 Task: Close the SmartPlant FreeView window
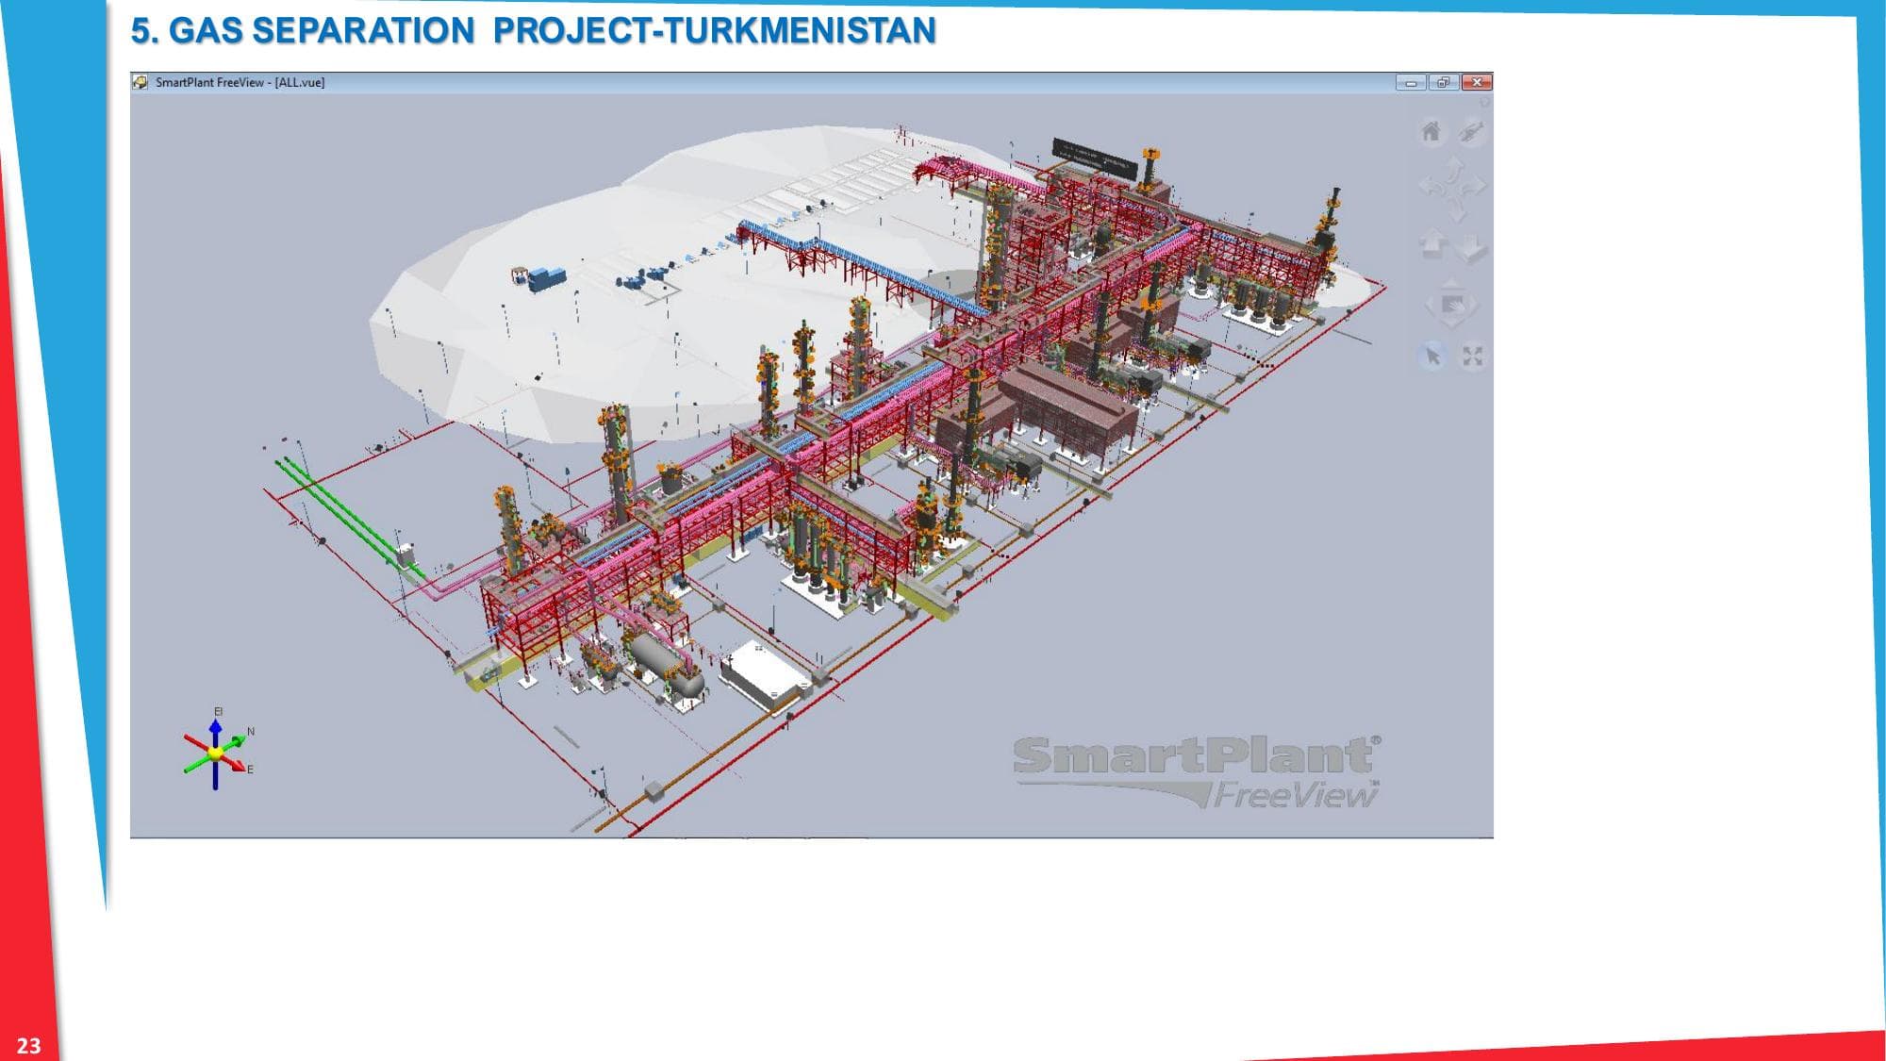coord(1477,82)
